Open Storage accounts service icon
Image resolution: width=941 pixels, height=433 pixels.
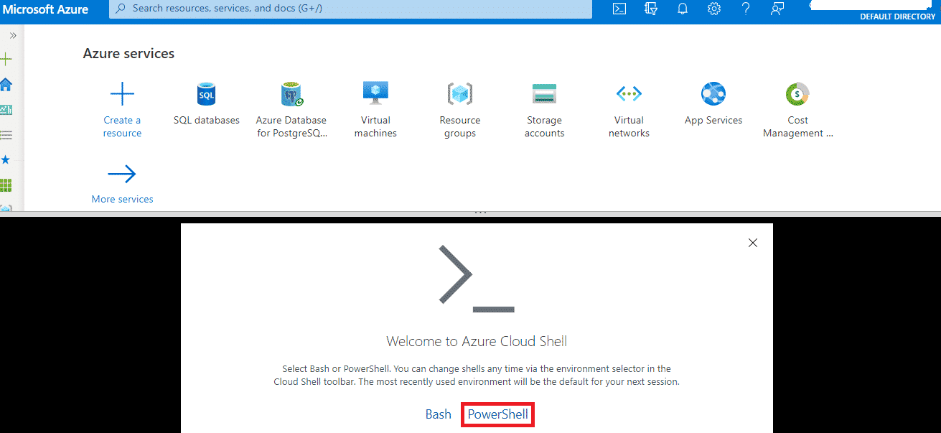pos(545,94)
